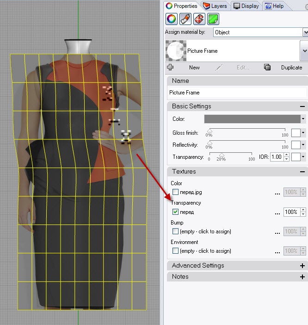Click the plus icon beside New
Screen dimensions: 308x325
pos(170,67)
